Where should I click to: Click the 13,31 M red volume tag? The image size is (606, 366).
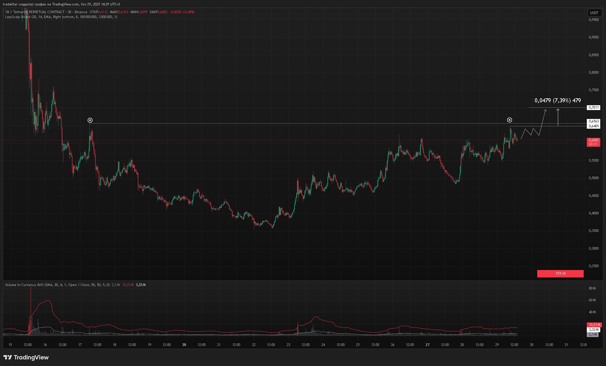click(x=594, y=325)
